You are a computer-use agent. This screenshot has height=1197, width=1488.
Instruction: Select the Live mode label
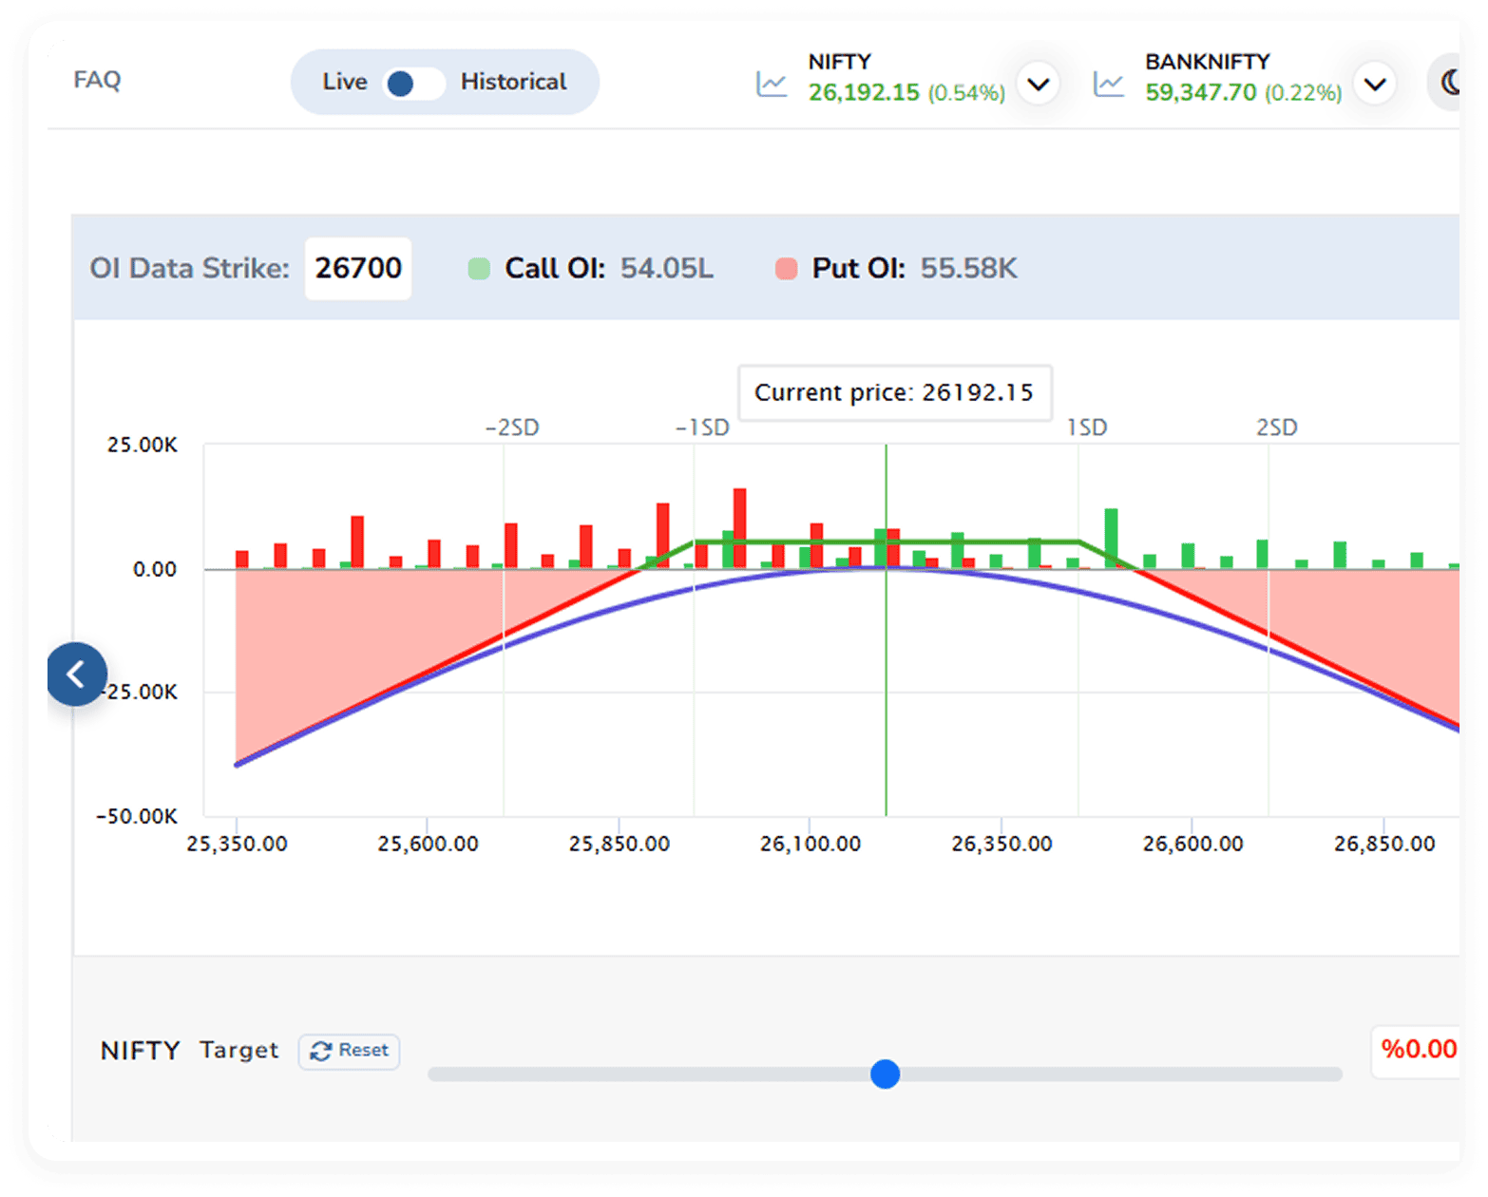tap(344, 82)
